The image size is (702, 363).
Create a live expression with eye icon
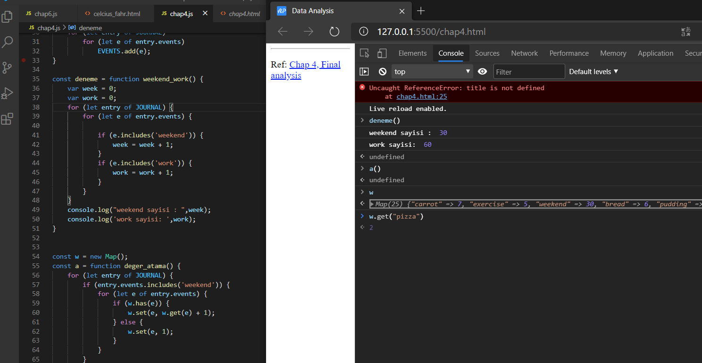(482, 72)
